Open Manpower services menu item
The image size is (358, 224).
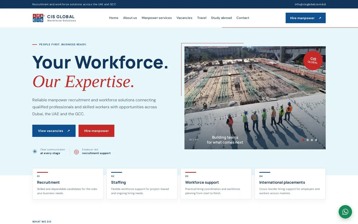[x=157, y=18]
